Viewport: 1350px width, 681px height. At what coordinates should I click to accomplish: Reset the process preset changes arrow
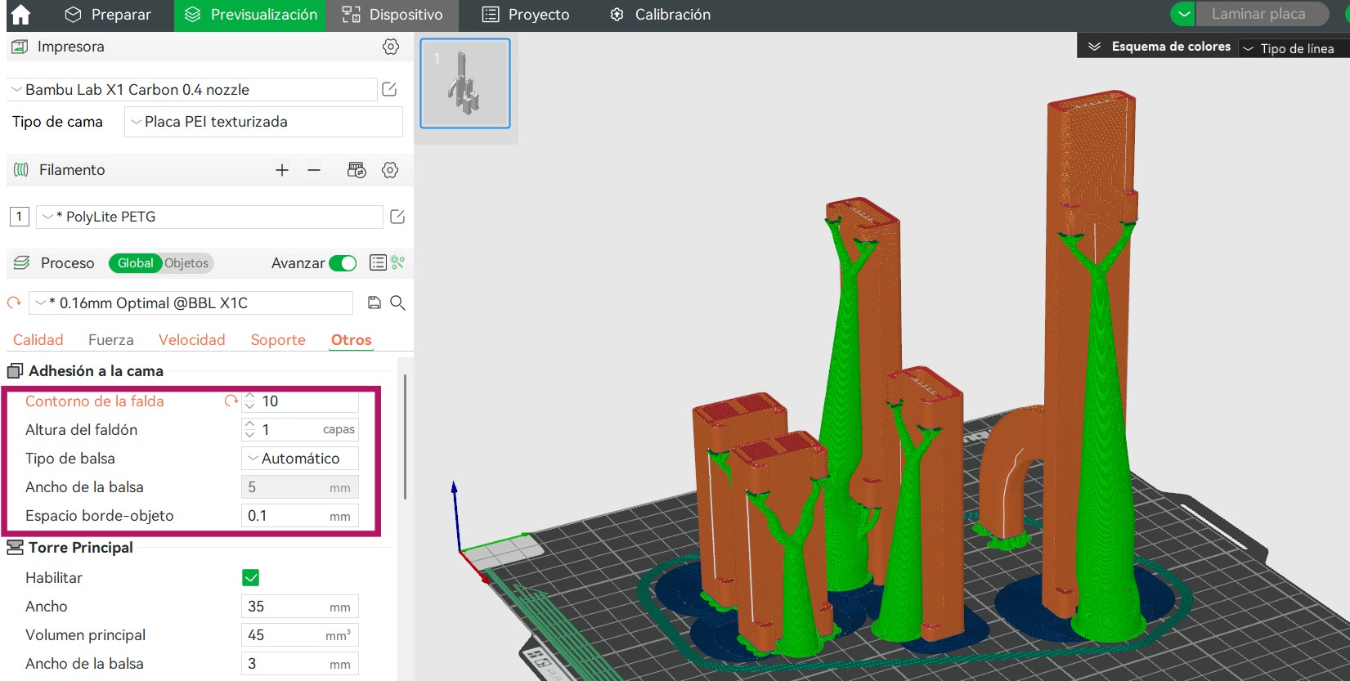(x=14, y=302)
